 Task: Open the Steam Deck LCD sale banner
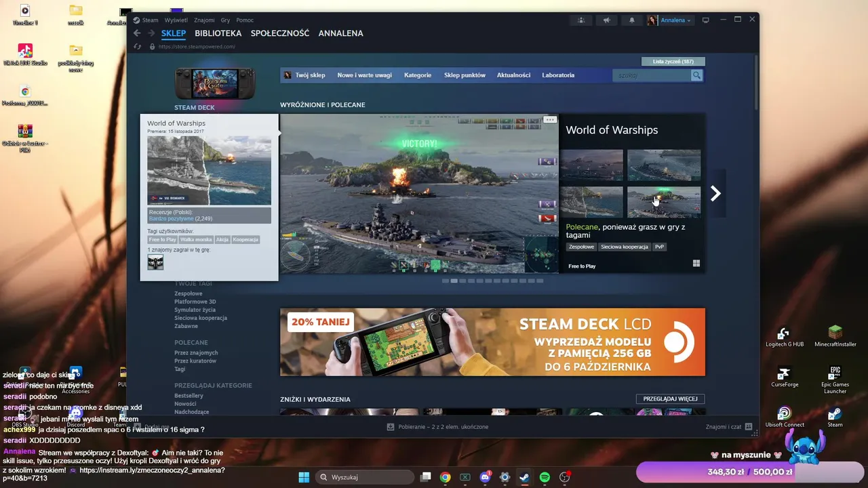coord(492,342)
